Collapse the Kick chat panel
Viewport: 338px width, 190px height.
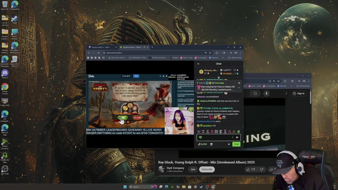pyautogui.click(x=198, y=64)
